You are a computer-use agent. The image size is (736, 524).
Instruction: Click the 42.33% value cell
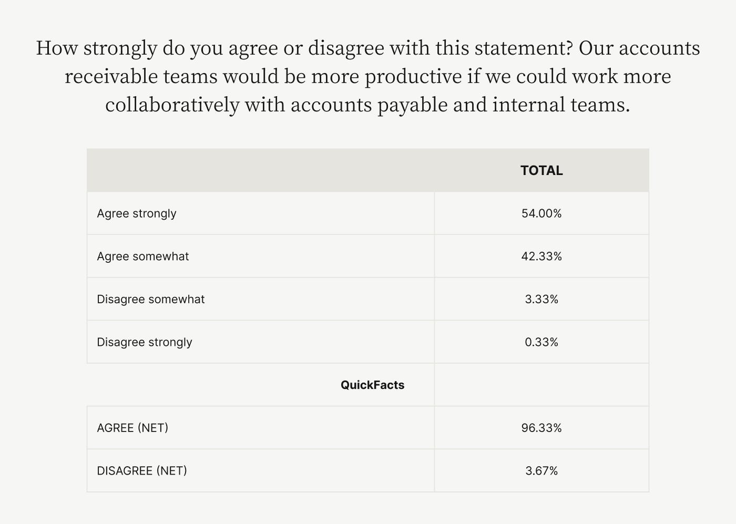pos(541,256)
